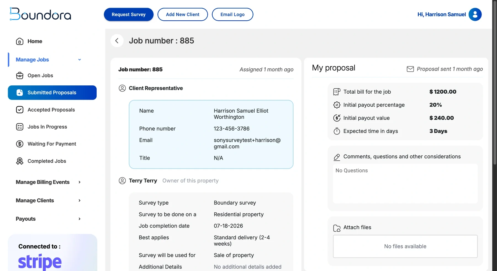Click the No Questions comments box
The width and height of the screenshot is (497, 271).
coord(405,184)
